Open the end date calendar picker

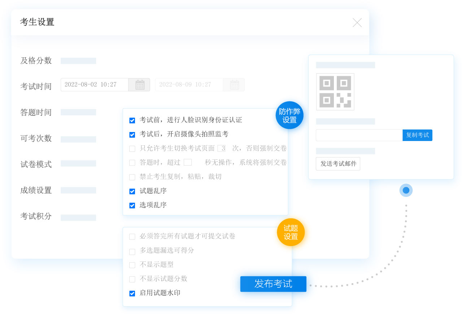[234, 85]
